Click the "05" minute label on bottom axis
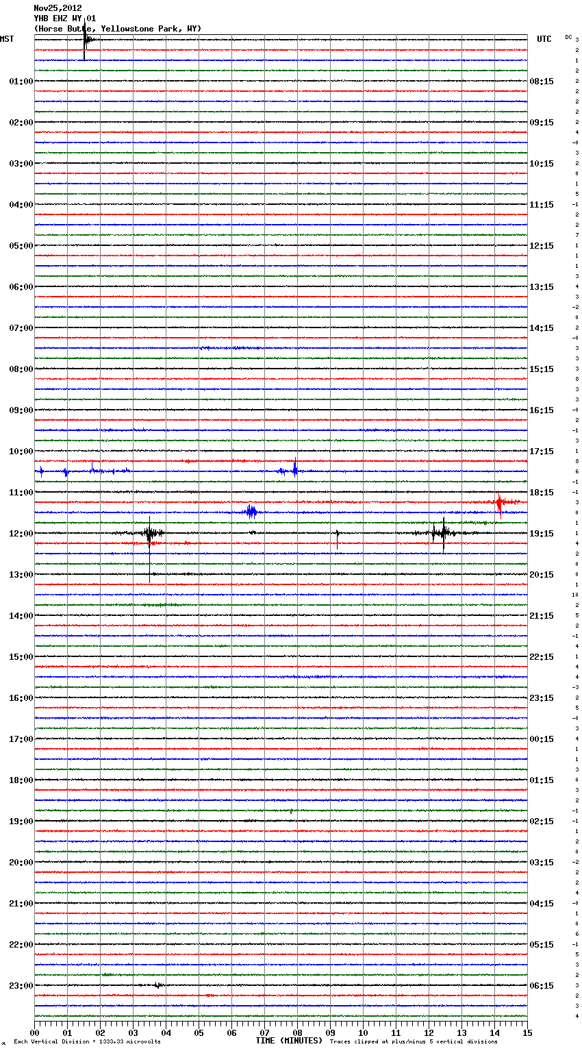 coord(199,1033)
